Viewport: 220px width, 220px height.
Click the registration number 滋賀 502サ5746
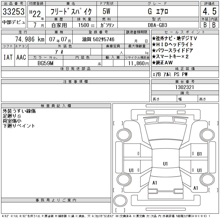pos(98,39)
